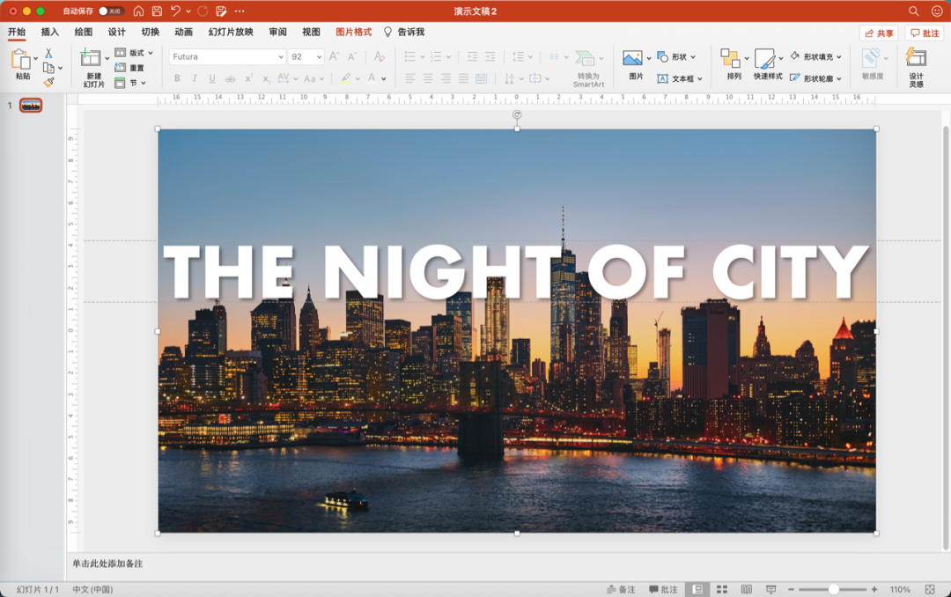Click the 批注 button in status bar
Screen dimensions: 951x597
(x=663, y=589)
